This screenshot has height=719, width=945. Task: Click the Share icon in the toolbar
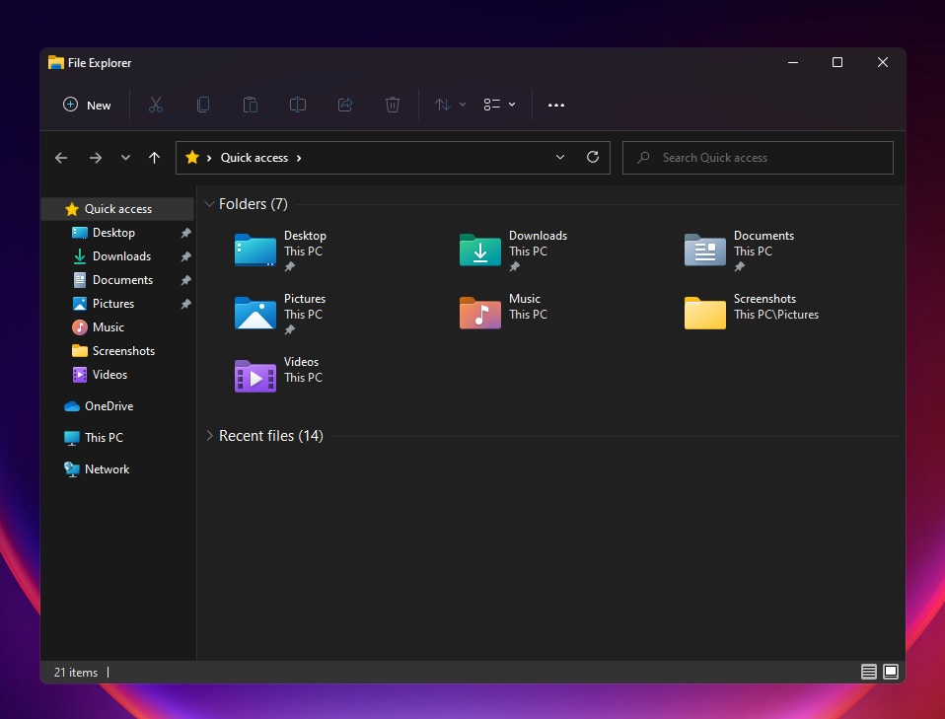pyautogui.click(x=344, y=105)
